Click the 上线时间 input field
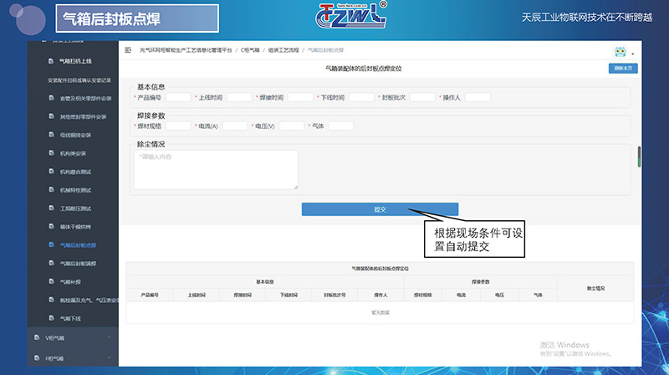Viewport: 669px width, 375px height. point(239,97)
